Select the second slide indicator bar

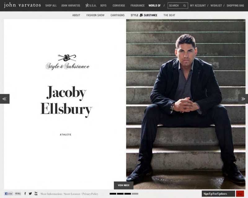tap(120, 194)
